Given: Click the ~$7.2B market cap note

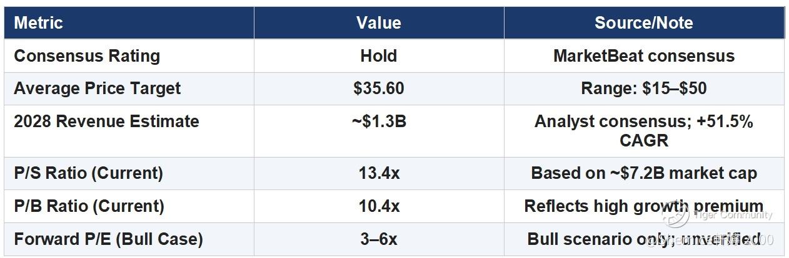Looking at the screenshot, I should click(x=644, y=173).
